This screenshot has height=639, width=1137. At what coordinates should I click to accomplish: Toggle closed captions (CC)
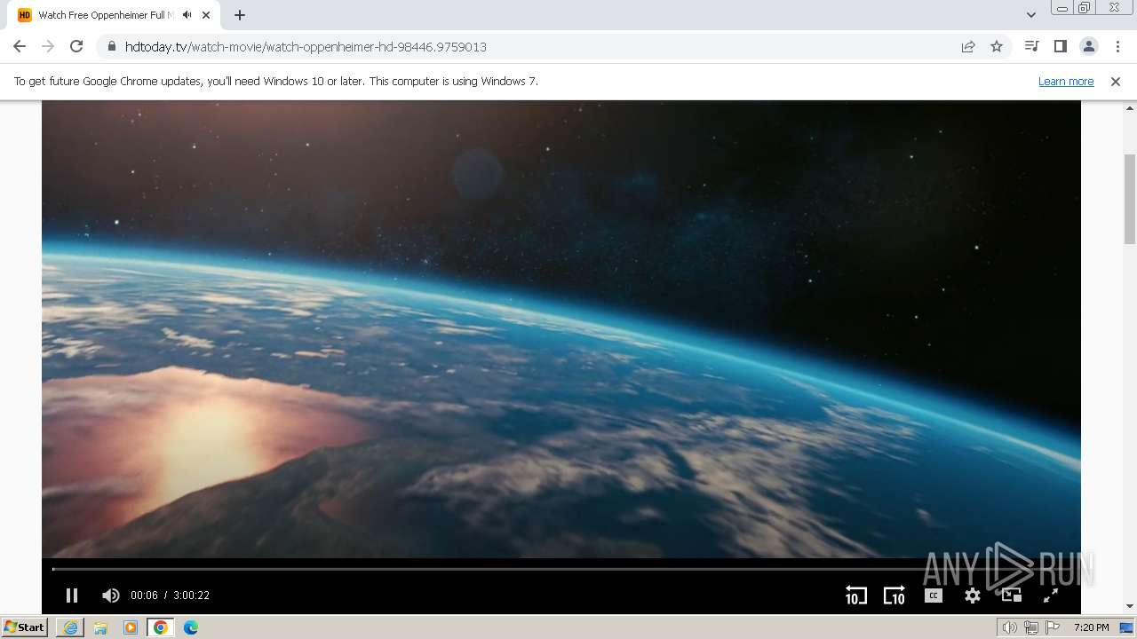pos(933,596)
